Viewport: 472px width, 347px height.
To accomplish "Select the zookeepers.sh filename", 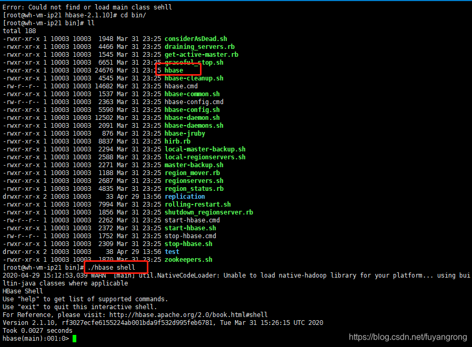I will click(188, 259).
